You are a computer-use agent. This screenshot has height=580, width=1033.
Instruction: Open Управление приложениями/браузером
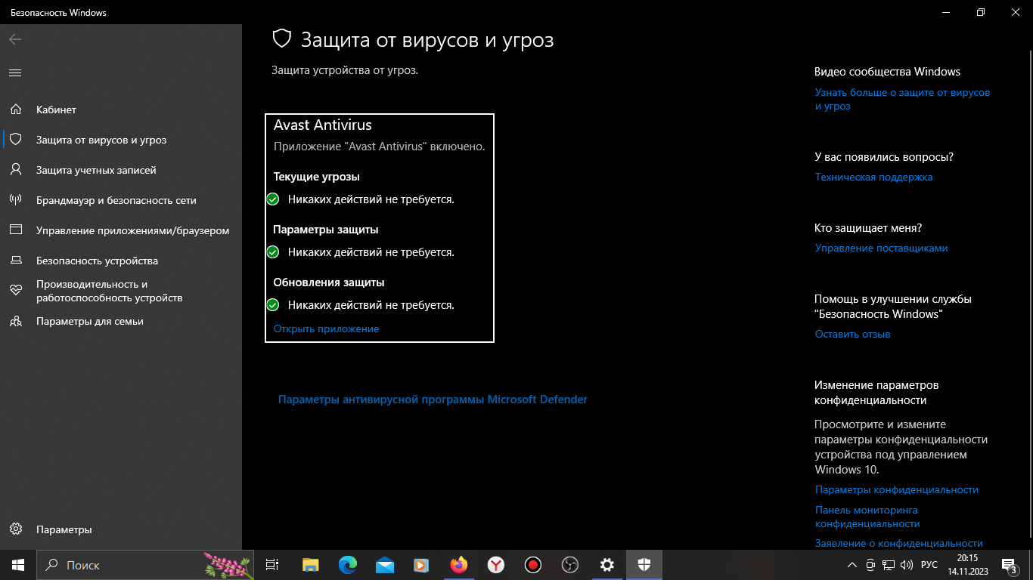[121, 230]
